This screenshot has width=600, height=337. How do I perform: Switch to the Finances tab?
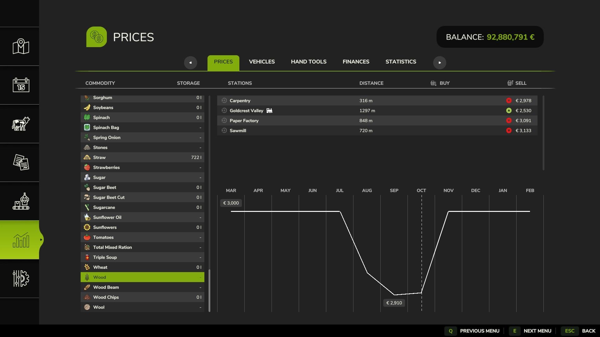click(x=356, y=62)
